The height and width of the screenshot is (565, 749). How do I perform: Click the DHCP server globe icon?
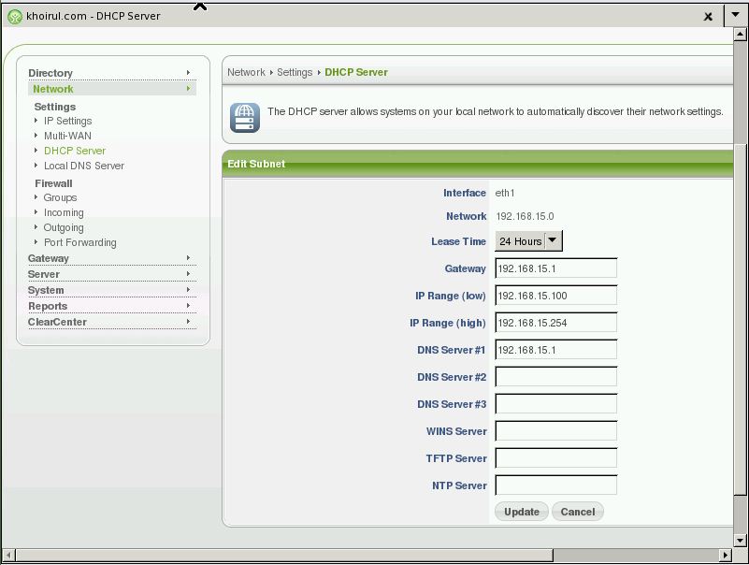click(x=245, y=118)
